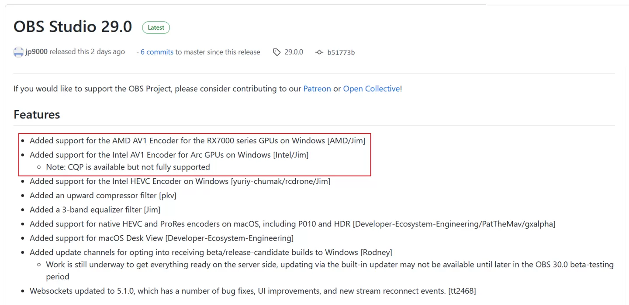Select the AMD AV1 Encoder feature line
This screenshot has height=305, width=629.
[x=197, y=141]
